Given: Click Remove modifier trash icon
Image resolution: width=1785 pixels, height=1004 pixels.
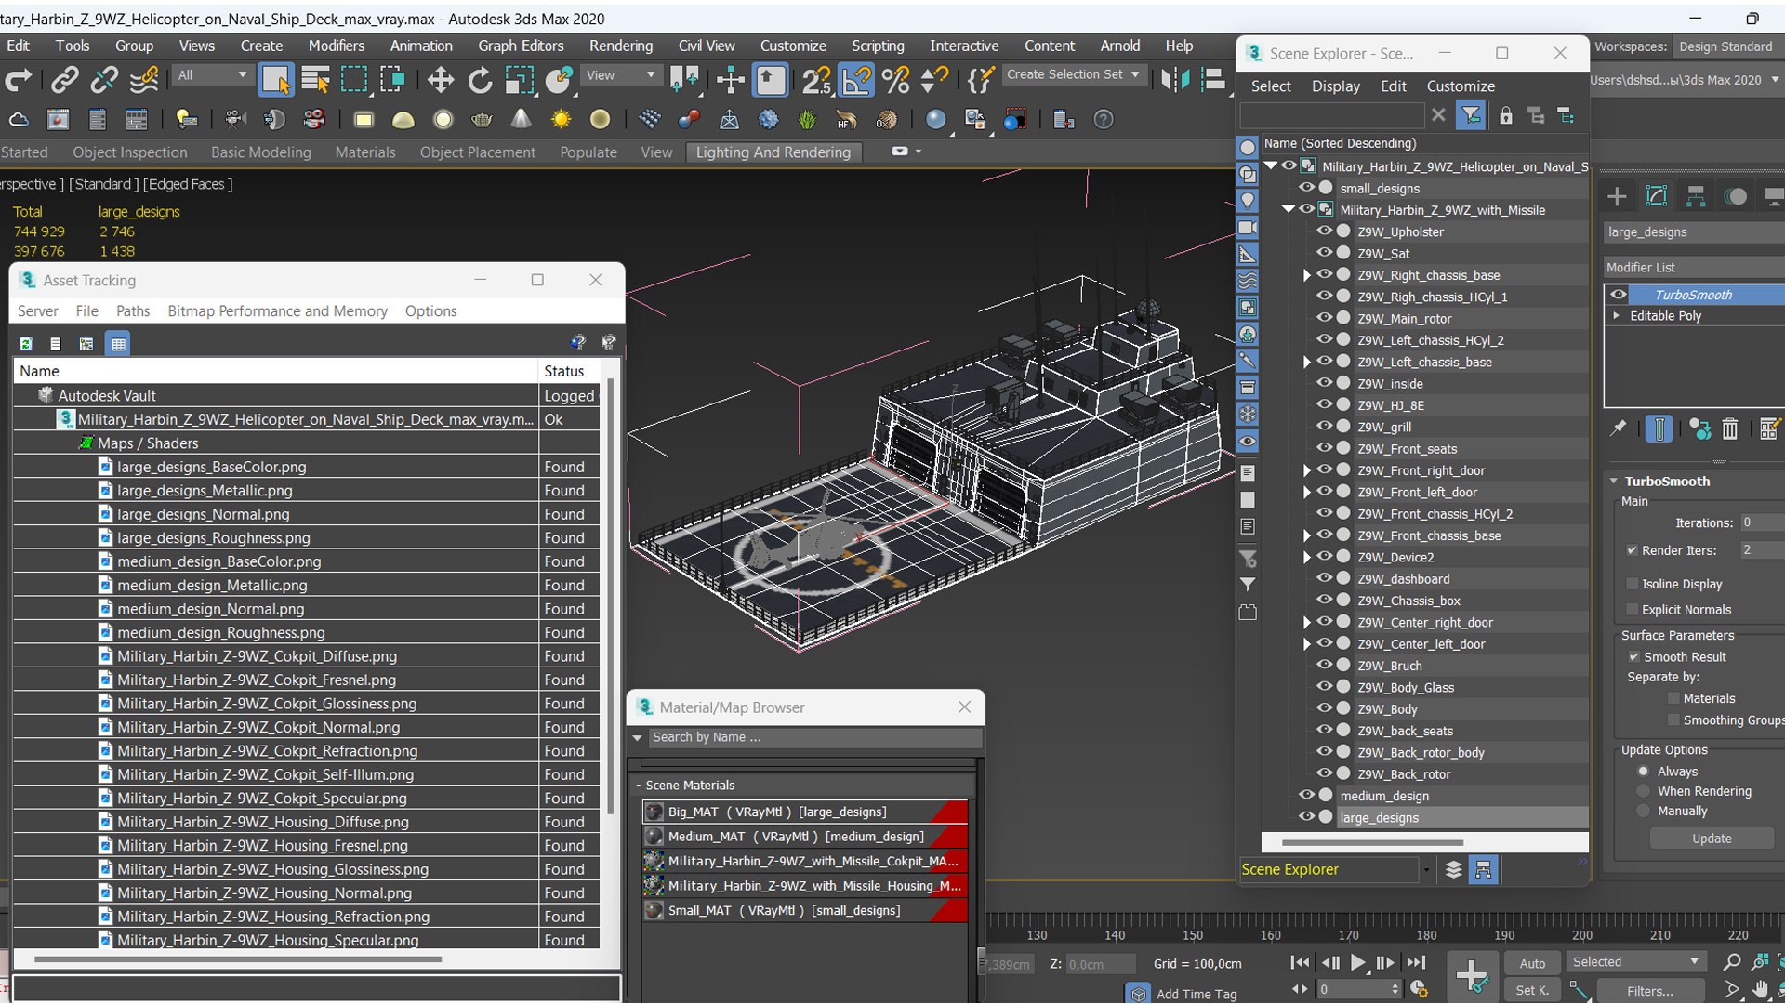Looking at the screenshot, I should (x=1729, y=429).
